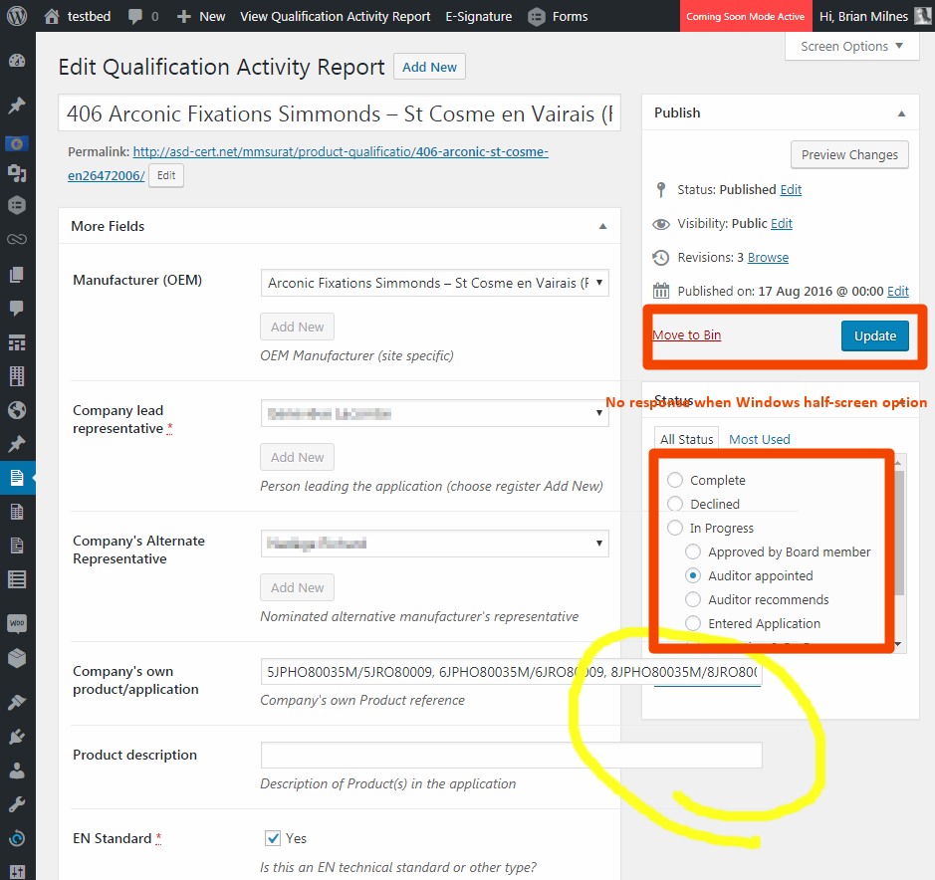
Task: Toggle the EN Standard Yes checkbox
Action: tap(273, 838)
